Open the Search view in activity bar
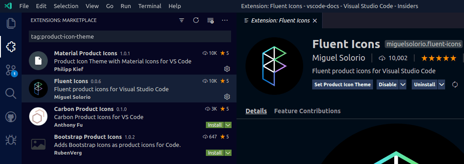This screenshot has height=164, width=464. tap(11, 94)
